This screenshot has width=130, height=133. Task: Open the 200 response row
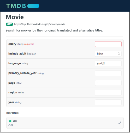coord(65,123)
